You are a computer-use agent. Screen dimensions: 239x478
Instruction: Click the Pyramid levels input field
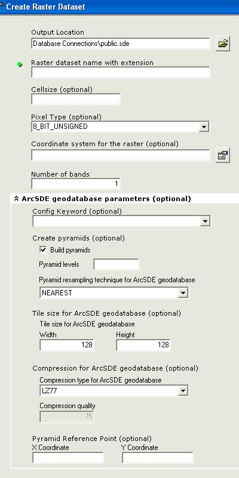click(117, 264)
